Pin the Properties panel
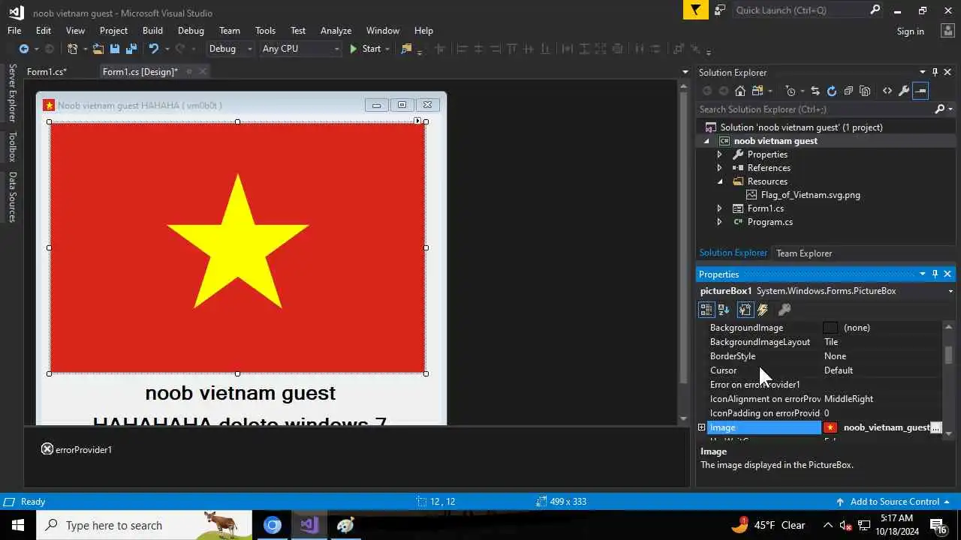Image resolution: width=961 pixels, height=540 pixels. [x=935, y=274]
